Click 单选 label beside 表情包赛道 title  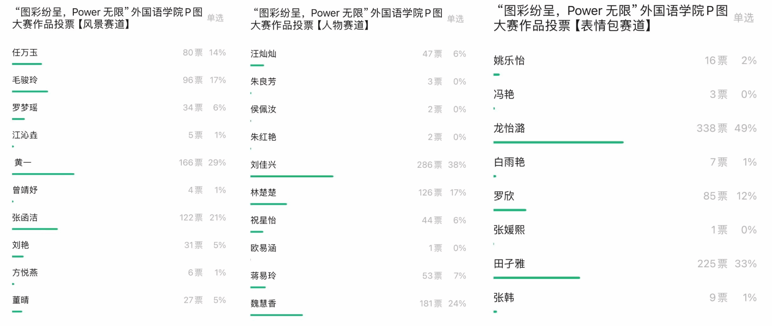click(x=743, y=18)
